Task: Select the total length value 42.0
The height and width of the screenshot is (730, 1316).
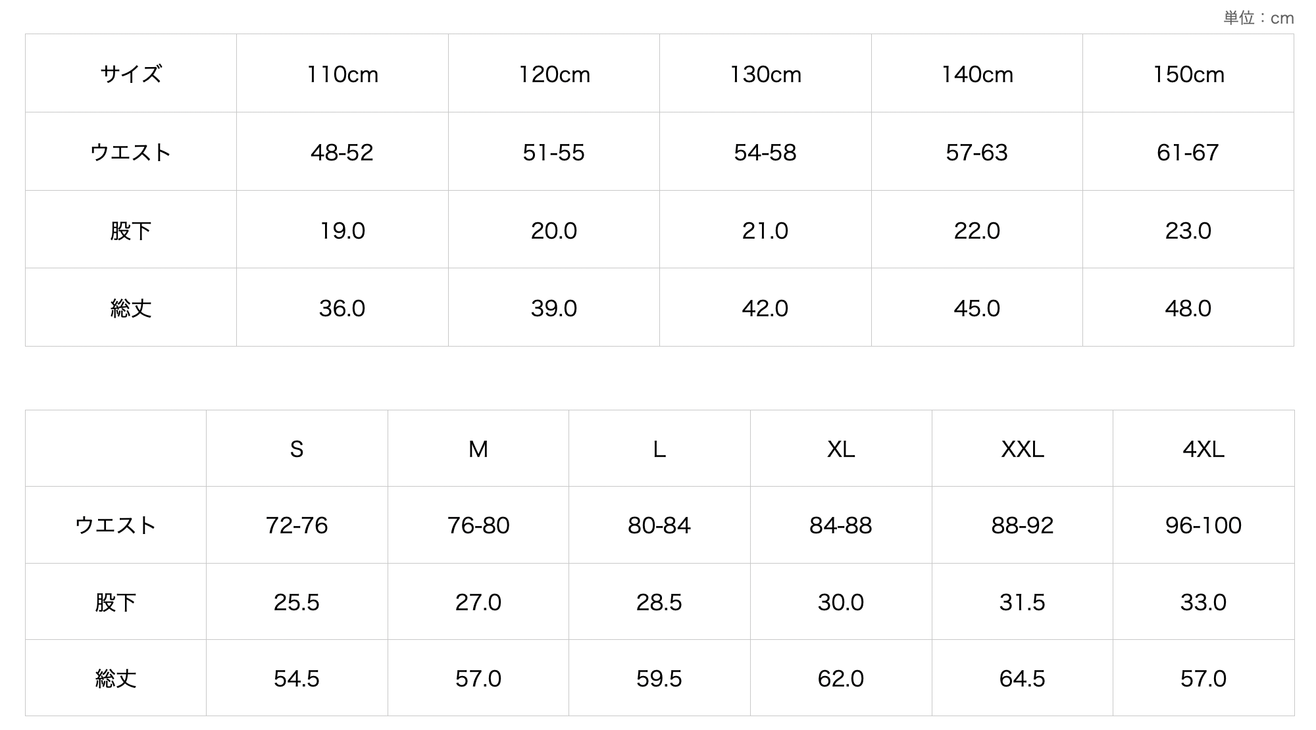Action: tap(765, 308)
